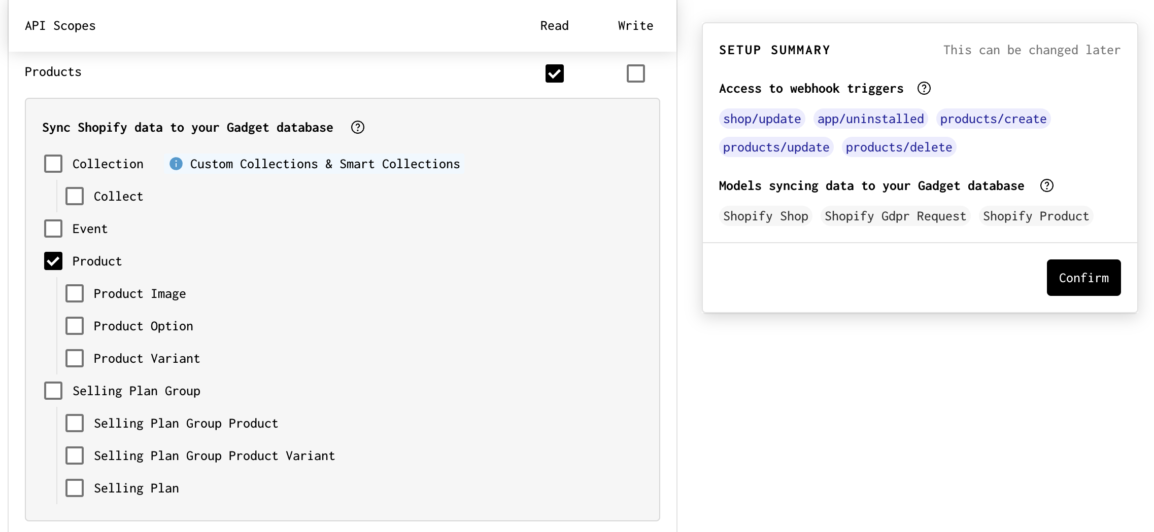
Task: Open help icon beside Sync Shopify data heading
Action: coord(358,127)
